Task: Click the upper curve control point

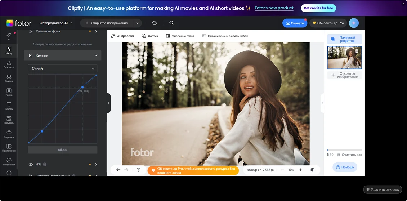Action: [x=82, y=87]
